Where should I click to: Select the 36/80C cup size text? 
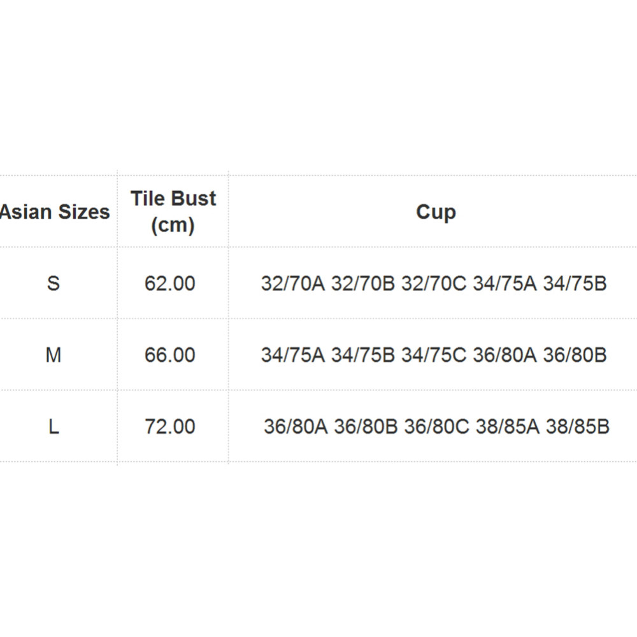pyautogui.click(x=437, y=426)
